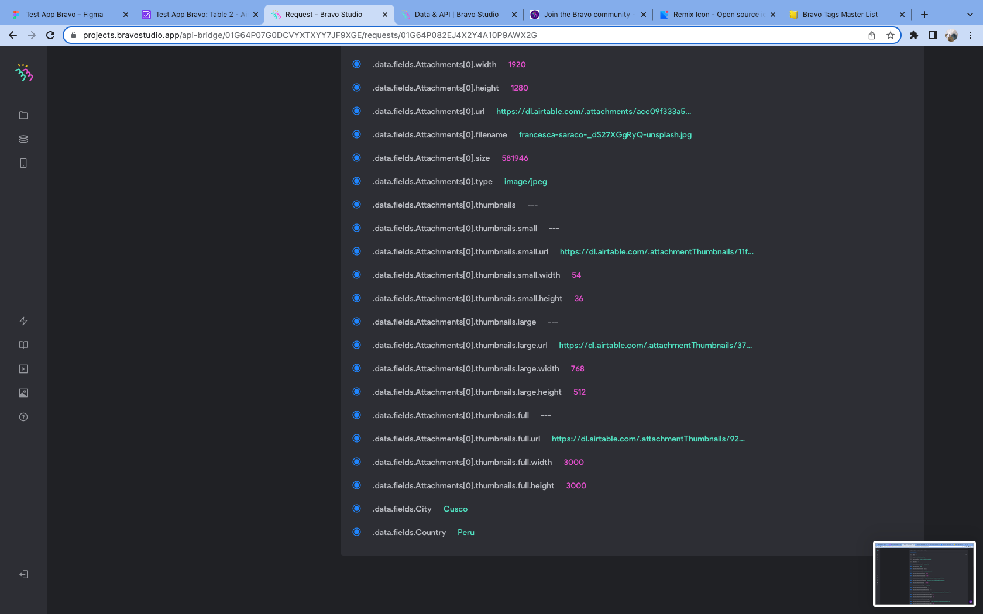Open the Attachments[0].url airtable link
This screenshot has height=614, width=983.
(x=593, y=111)
